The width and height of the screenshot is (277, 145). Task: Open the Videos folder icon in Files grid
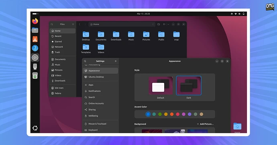coord(101,48)
